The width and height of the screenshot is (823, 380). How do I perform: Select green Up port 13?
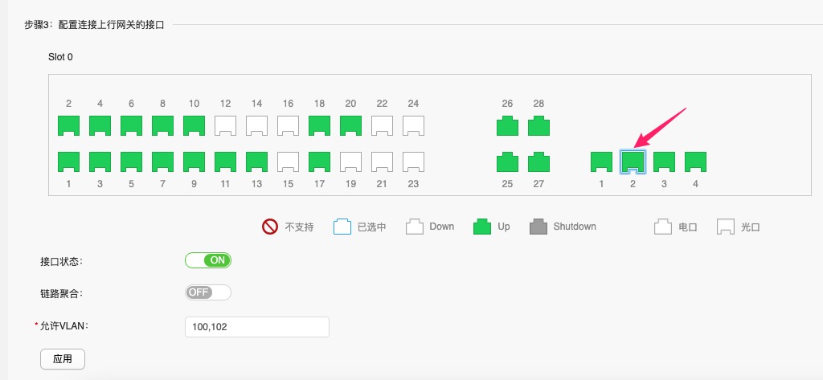click(x=256, y=161)
